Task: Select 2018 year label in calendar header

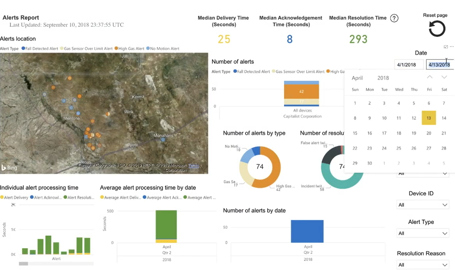Action: click(x=383, y=78)
